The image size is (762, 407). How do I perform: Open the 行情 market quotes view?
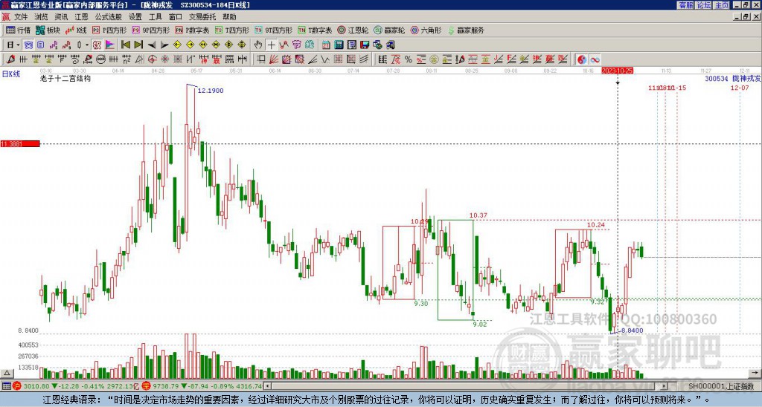[18, 30]
